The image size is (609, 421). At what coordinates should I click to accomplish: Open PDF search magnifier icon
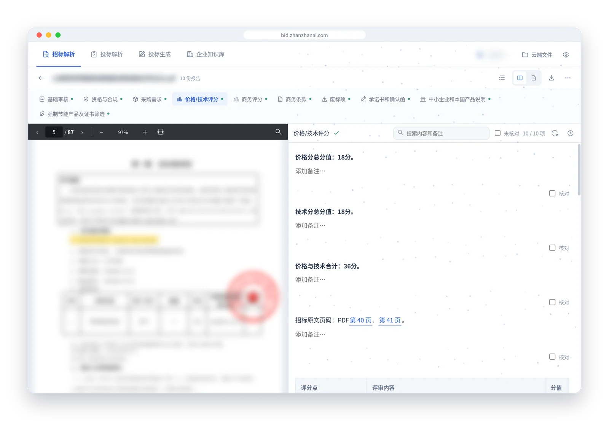click(278, 132)
